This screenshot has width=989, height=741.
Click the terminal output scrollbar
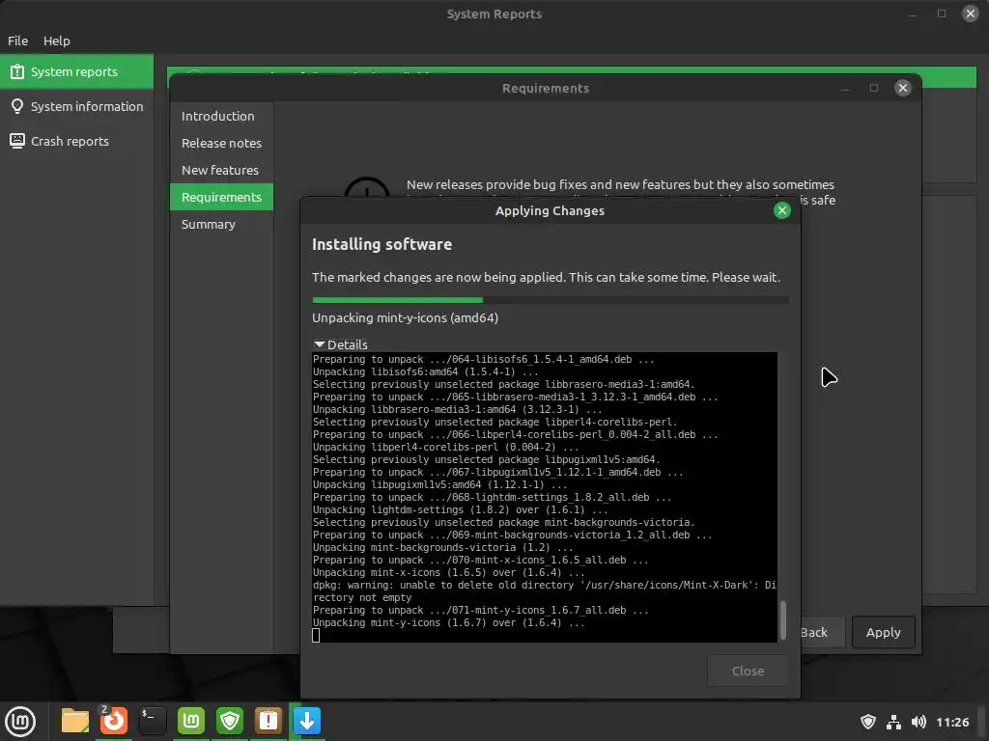[783, 620]
